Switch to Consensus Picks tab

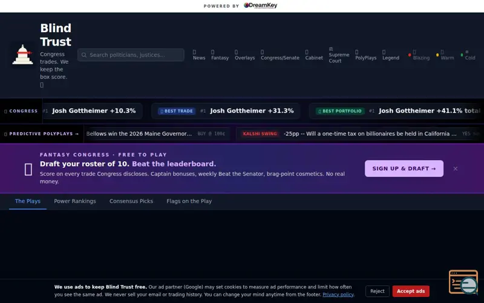[x=131, y=201]
